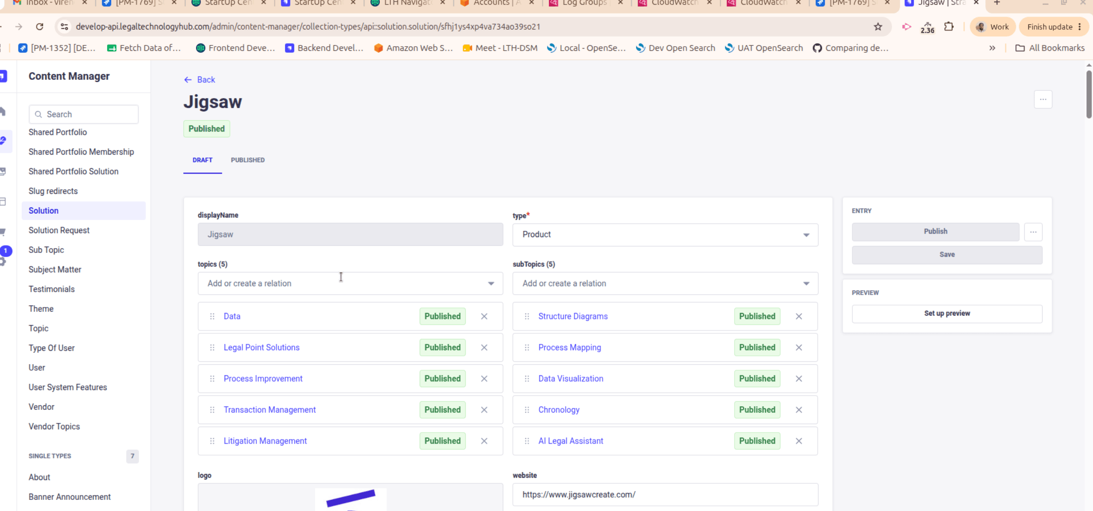The width and height of the screenshot is (1093, 511).
Task: Remove the Data Visualization subtopic
Action: (799, 379)
